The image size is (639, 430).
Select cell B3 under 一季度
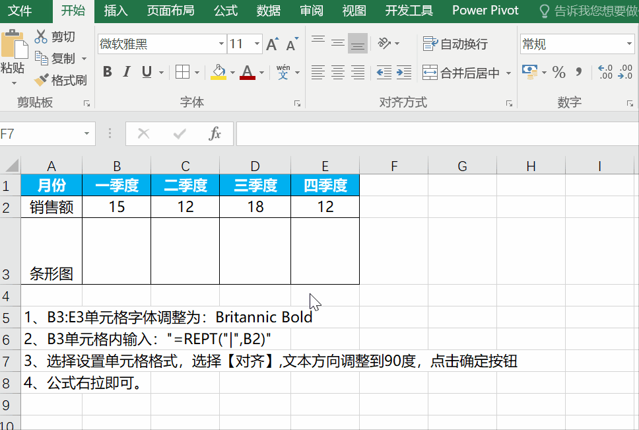coord(117,251)
